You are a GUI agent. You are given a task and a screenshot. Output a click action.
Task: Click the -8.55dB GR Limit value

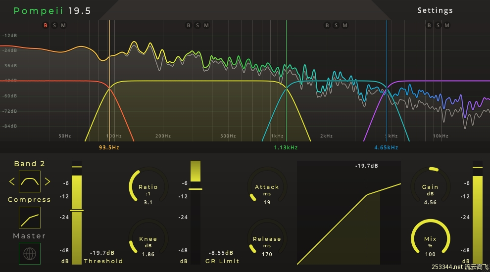(221, 253)
